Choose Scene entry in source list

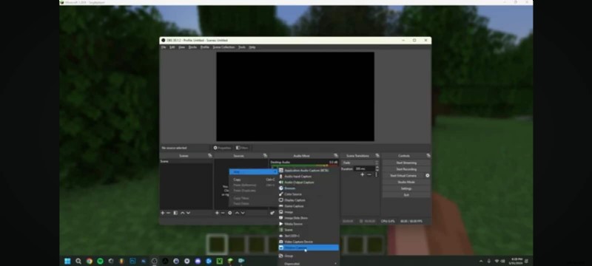click(x=309, y=230)
